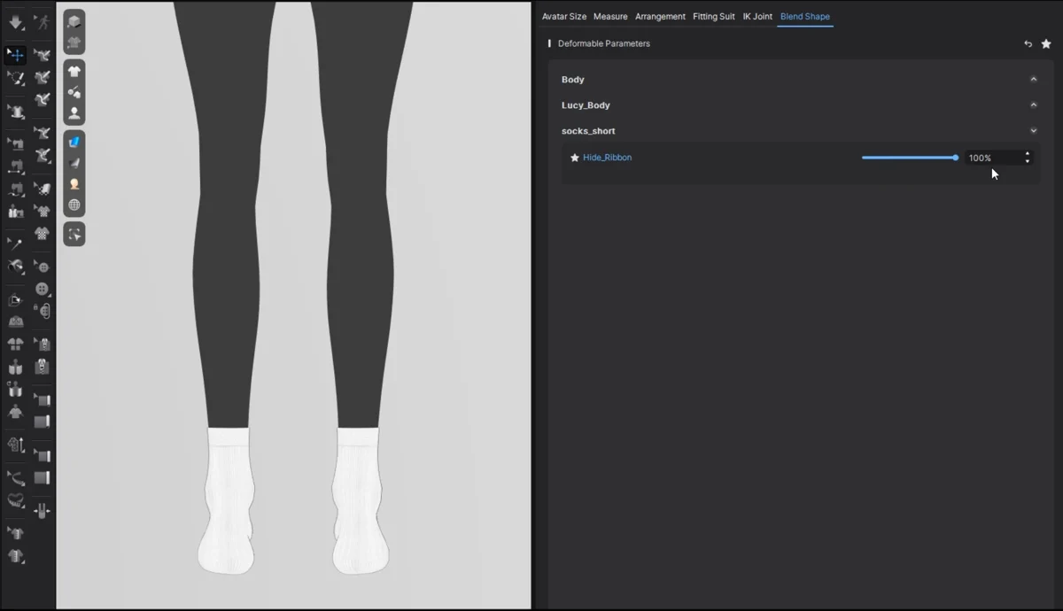Decrease Hide_Ribbon value with down stepper
The width and height of the screenshot is (1063, 611).
click(x=1028, y=161)
